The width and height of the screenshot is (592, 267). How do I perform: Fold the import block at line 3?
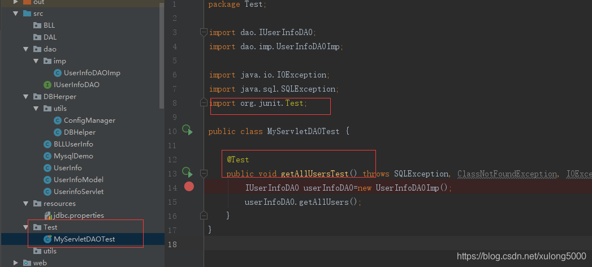click(x=204, y=32)
